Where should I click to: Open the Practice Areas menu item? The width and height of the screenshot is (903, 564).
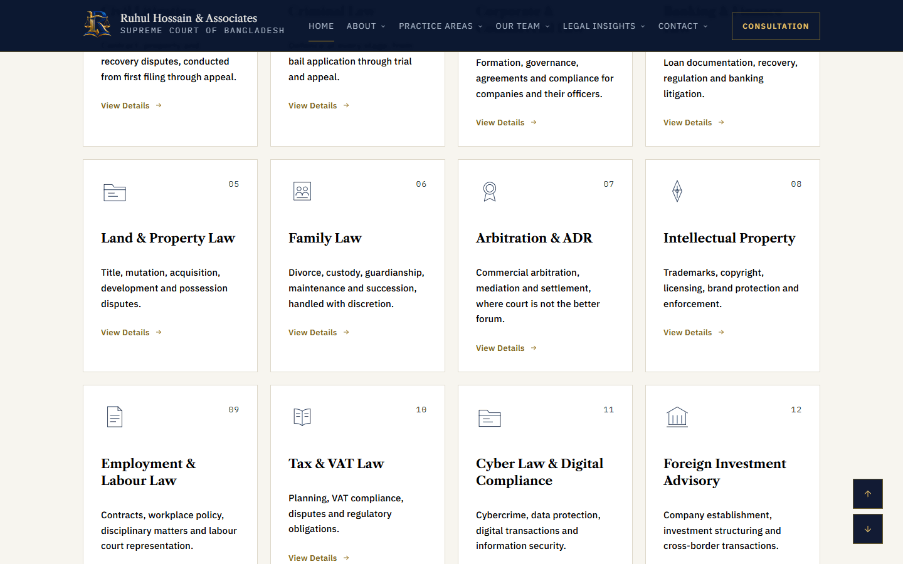point(436,26)
